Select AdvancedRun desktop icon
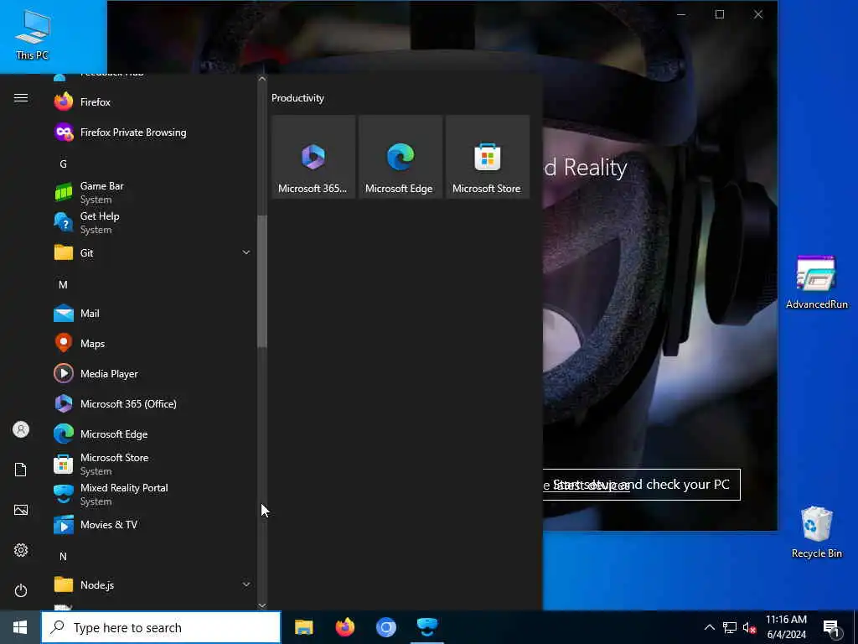 (x=816, y=283)
